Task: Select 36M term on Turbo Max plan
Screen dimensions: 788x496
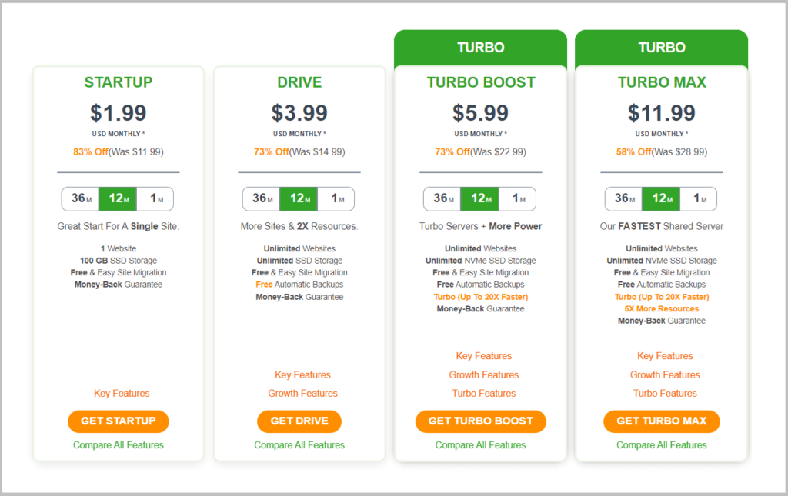Action: point(623,198)
